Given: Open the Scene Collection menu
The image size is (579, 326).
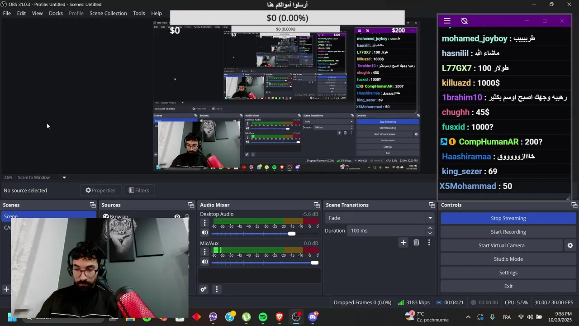Looking at the screenshot, I should [108, 13].
